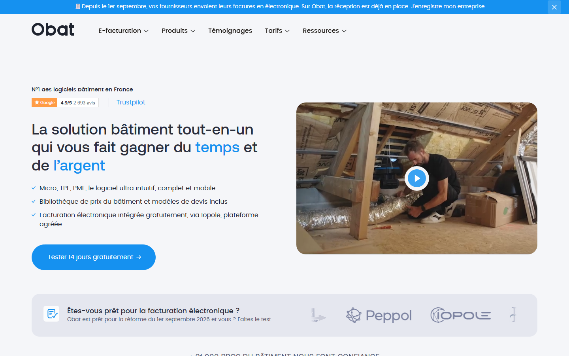Open the Obat logo homepage link
569x356 pixels.
click(x=53, y=30)
